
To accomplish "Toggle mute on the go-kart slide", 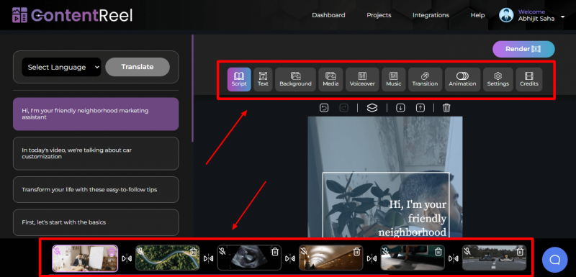I will [x=467, y=251].
